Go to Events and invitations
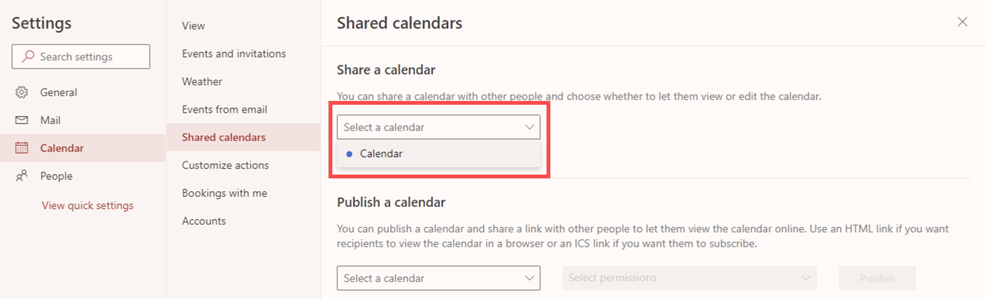This screenshot has width=985, height=299. click(x=234, y=54)
